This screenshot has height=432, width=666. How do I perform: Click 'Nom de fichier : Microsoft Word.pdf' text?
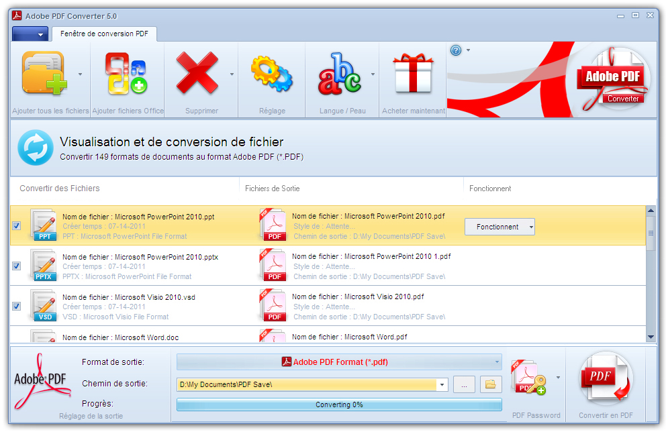(350, 337)
